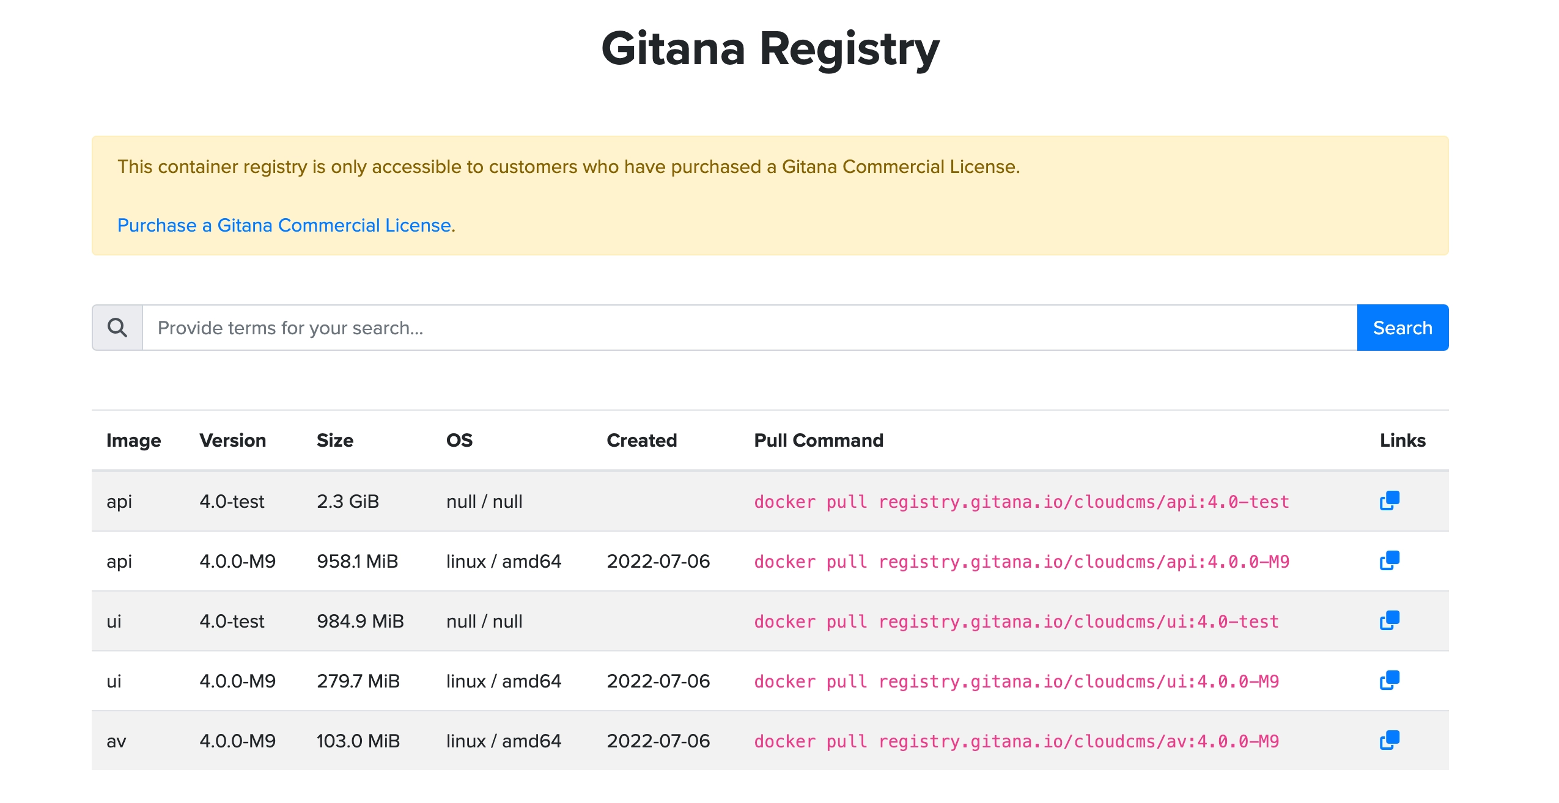Select the av:4.0.0-M9 docker pull command
1559x803 pixels.
[1016, 741]
